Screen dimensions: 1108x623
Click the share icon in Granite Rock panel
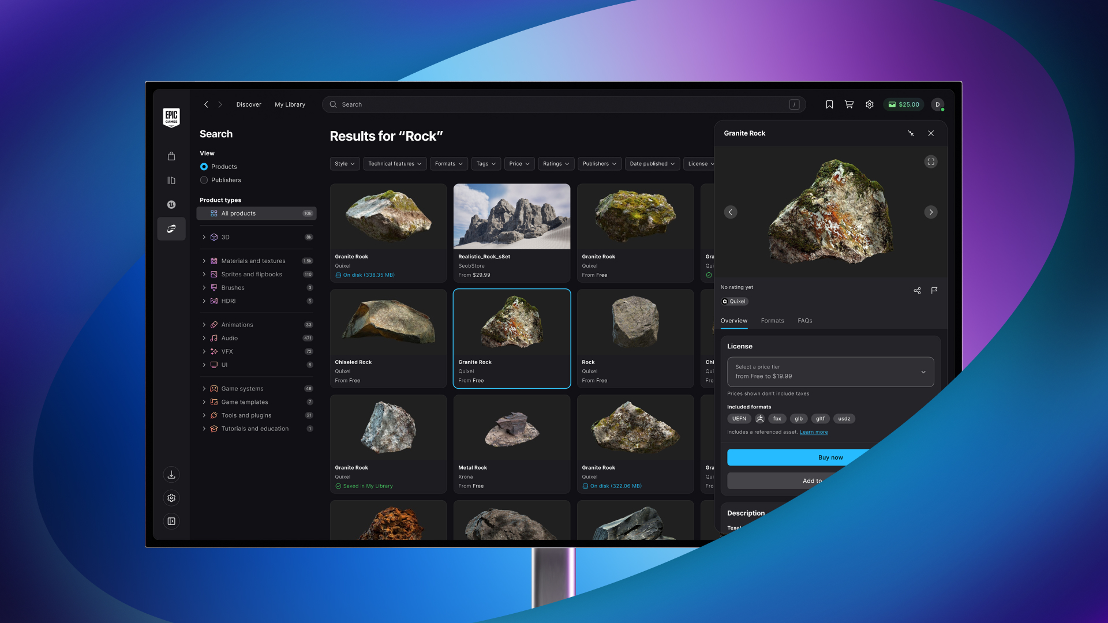[x=917, y=290]
